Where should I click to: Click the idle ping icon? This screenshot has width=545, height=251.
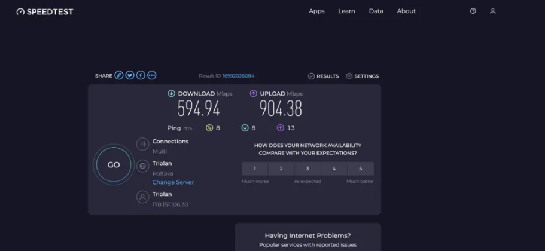(209, 128)
